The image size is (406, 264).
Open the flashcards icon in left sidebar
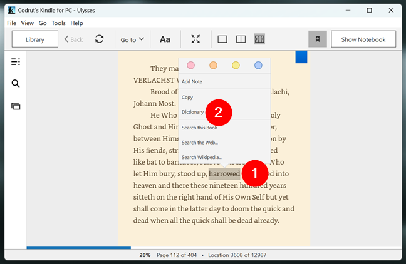coord(16,106)
